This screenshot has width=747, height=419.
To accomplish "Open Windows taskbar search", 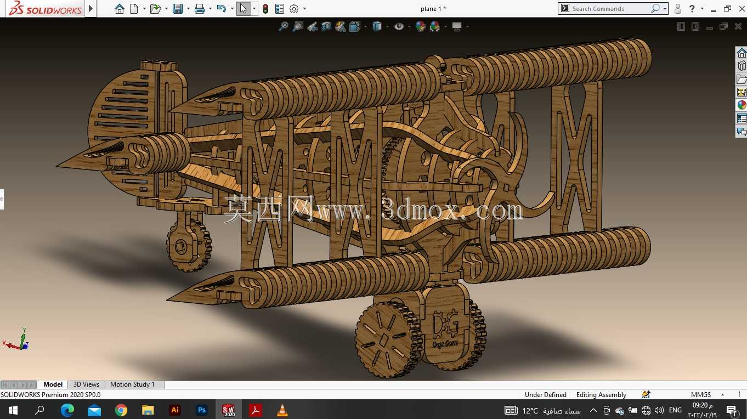I will (39, 410).
